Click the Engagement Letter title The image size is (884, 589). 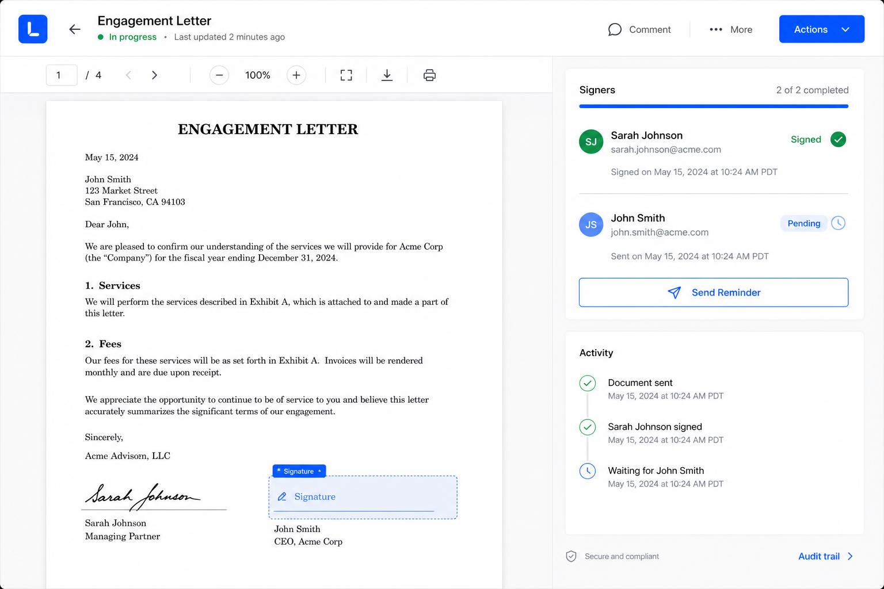pos(154,21)
